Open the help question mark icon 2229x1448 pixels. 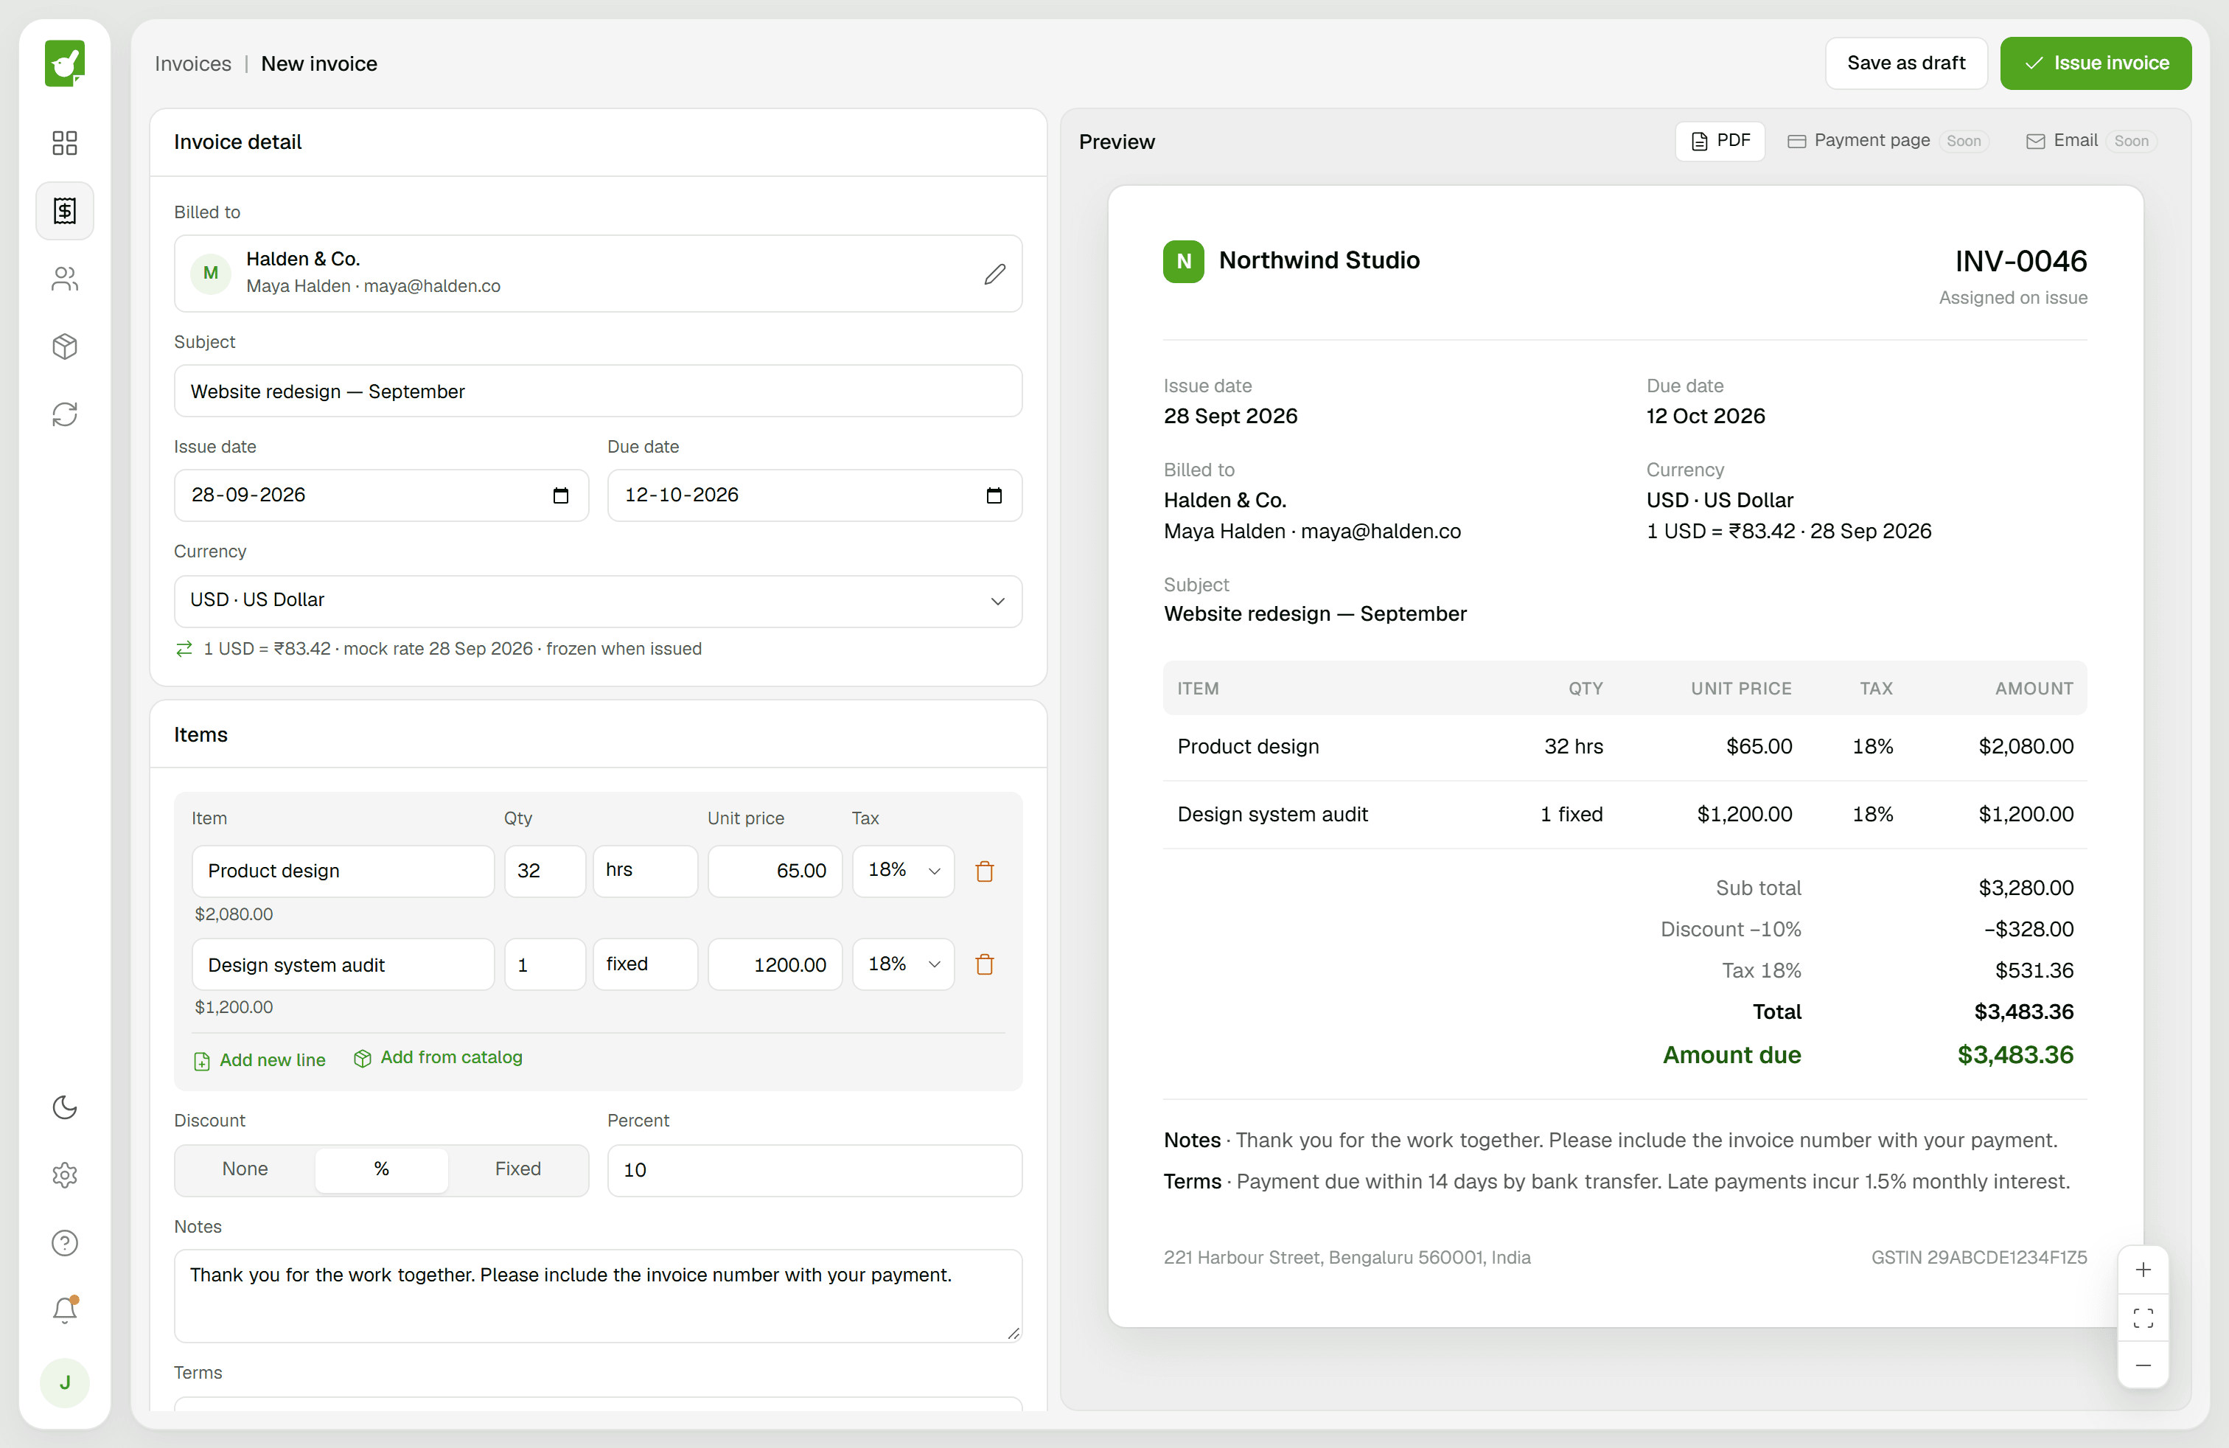[x=65, y=1243]
